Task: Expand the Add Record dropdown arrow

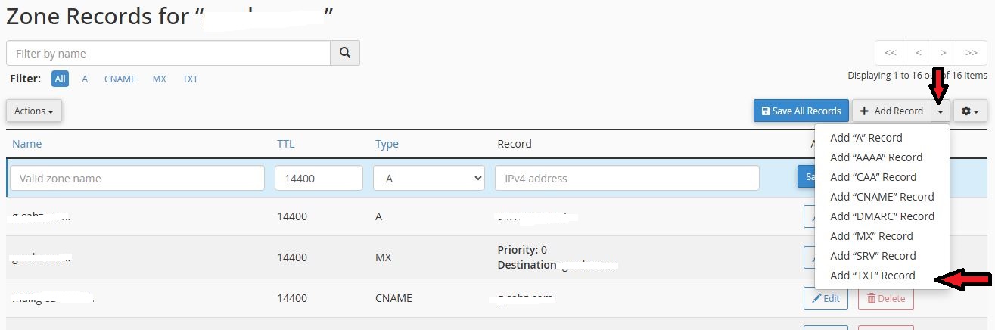Action: (x=940, y=111)
